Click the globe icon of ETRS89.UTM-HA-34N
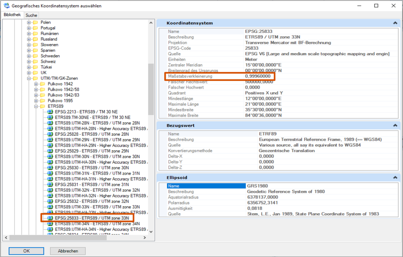Screen dimensions: 403x257 click(x=50, y=229)
